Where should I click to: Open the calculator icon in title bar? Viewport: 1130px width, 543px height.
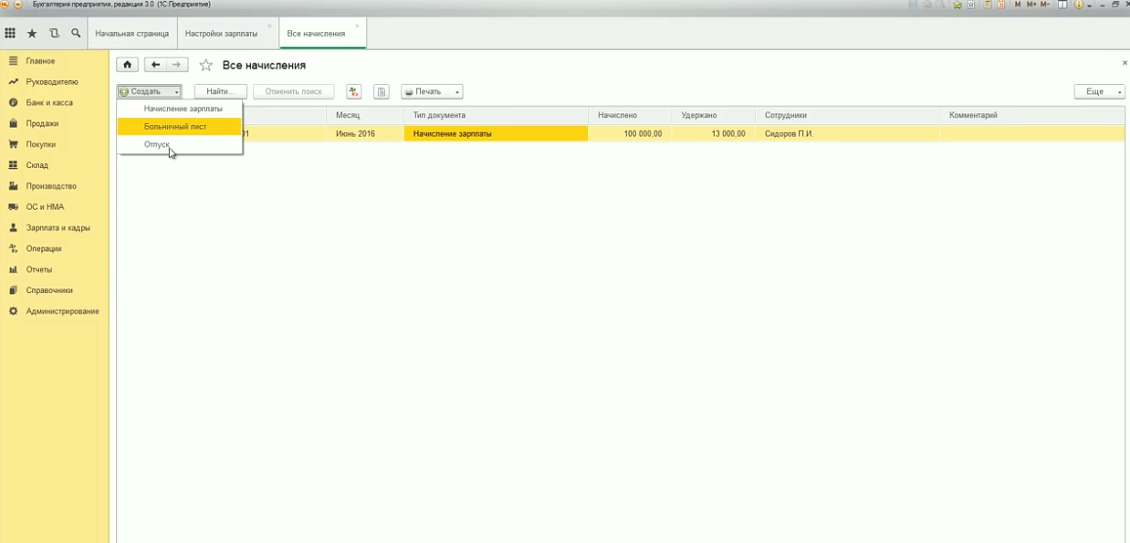(x=988, y=5)
